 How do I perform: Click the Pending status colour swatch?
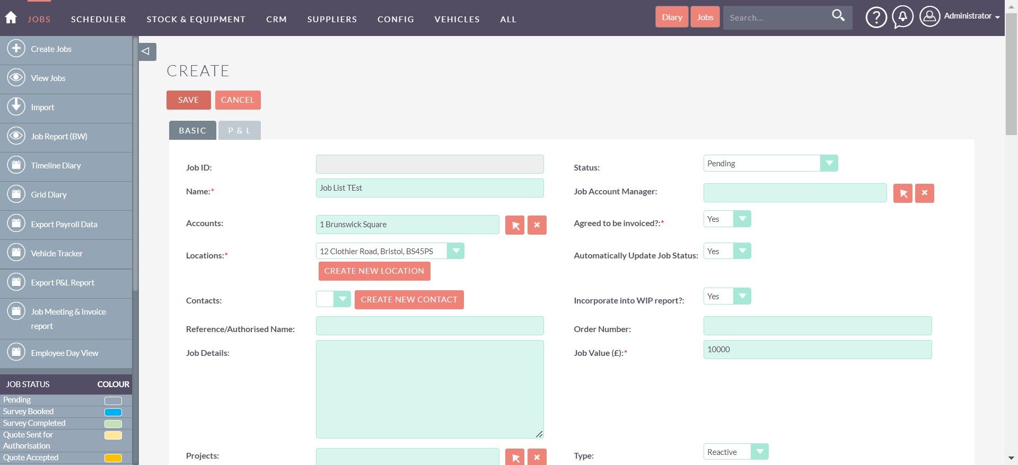[113, 401]
